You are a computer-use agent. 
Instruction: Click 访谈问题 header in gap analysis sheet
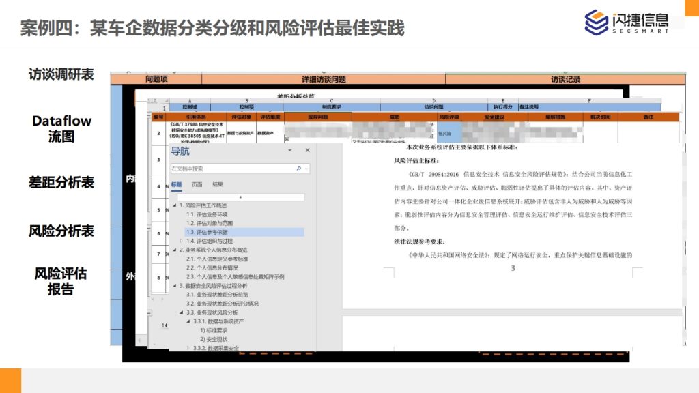coord(433,107)
